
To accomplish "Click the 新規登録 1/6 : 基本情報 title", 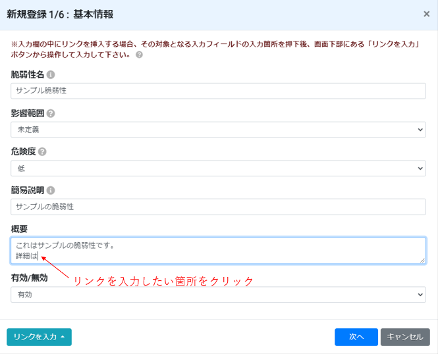I will coord(60,14).
